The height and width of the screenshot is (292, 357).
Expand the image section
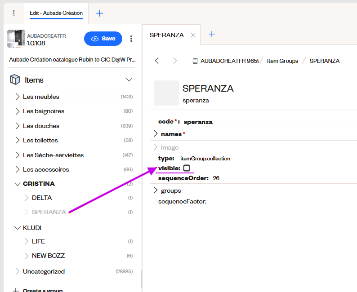pyautogui.click(x=156, y=147)
